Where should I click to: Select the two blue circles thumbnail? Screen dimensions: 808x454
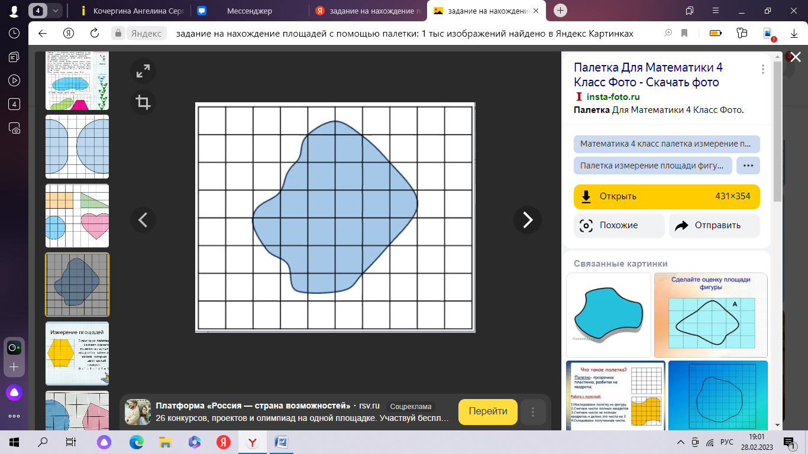coord(77,147)
